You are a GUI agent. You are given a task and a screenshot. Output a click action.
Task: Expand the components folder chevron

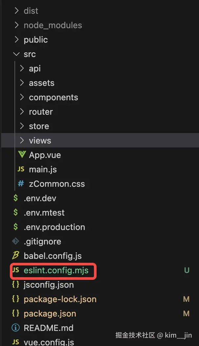(x=22, y=97)
